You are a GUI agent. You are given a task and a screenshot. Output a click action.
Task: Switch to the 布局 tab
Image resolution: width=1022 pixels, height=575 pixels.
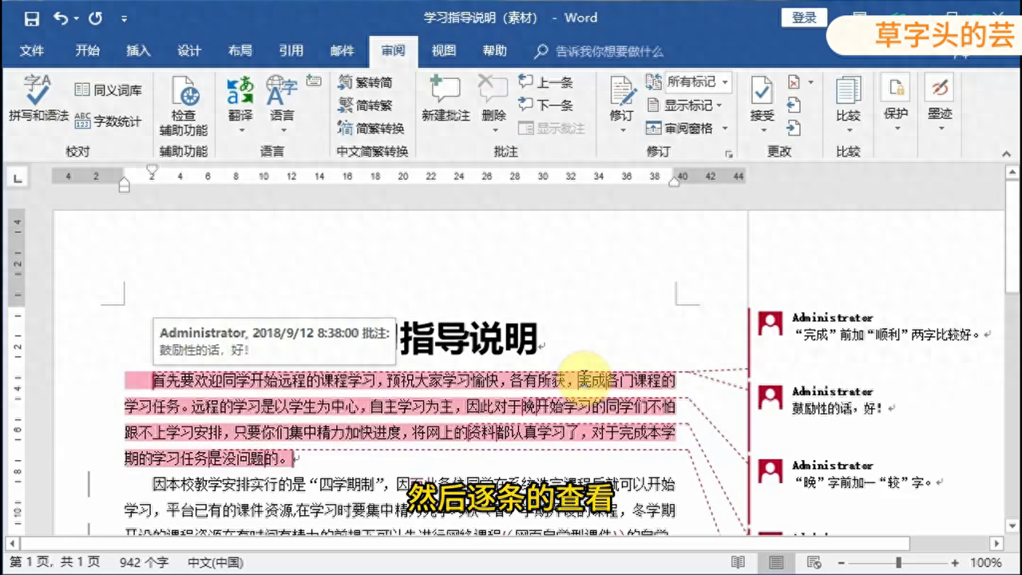tap(240, 51)
